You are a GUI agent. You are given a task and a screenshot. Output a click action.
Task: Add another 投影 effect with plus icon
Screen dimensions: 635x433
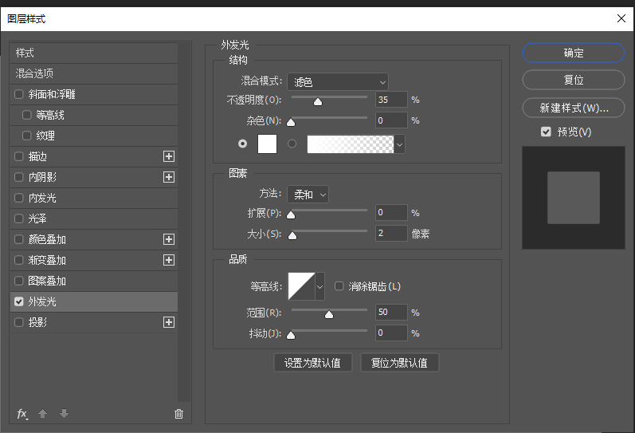(168, 322)
